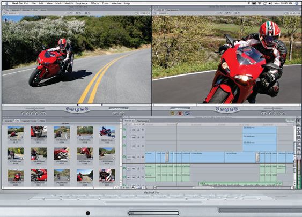
Task: Play the sequence in the Canvas
Action: (x=226, y=110)
